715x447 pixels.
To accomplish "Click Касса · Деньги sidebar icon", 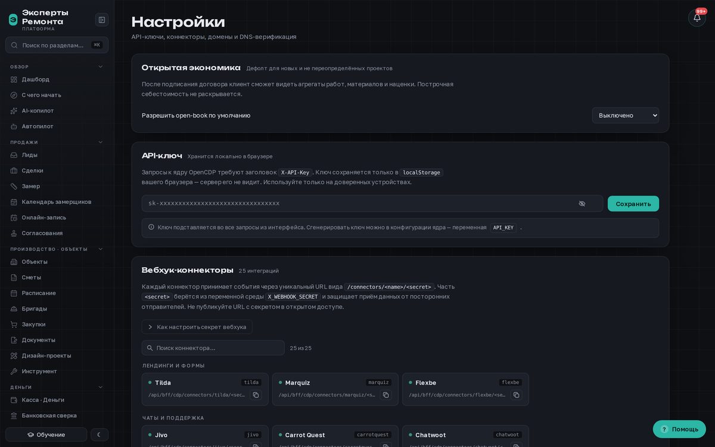I will coord(14,400).
